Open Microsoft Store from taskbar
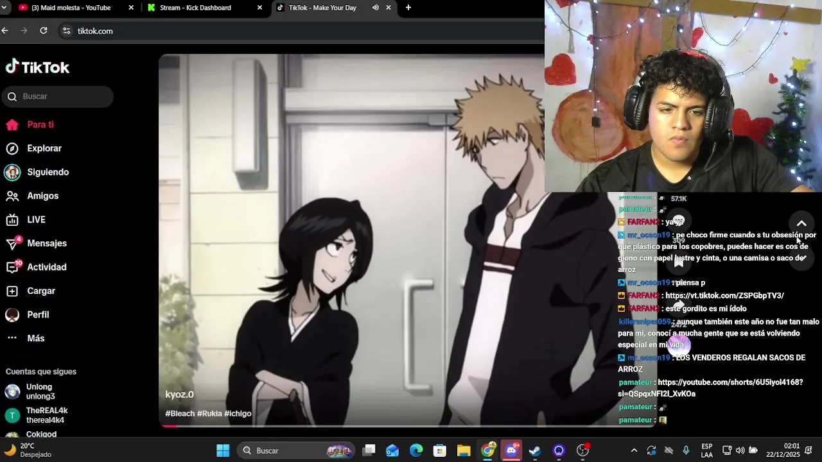The image size is (822, 462). 440,450
